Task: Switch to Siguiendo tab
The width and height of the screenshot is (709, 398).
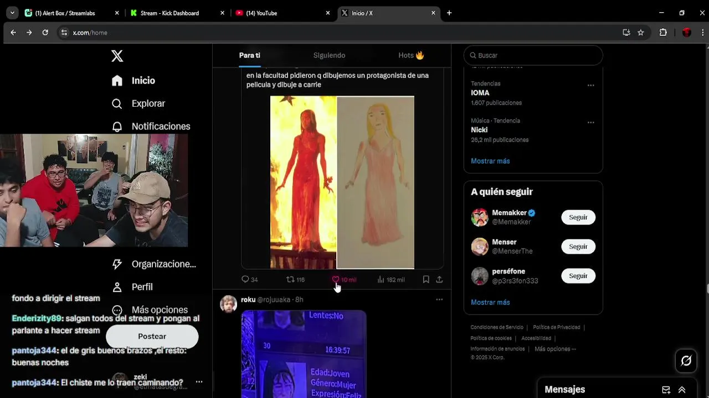Action: point(329,55)
